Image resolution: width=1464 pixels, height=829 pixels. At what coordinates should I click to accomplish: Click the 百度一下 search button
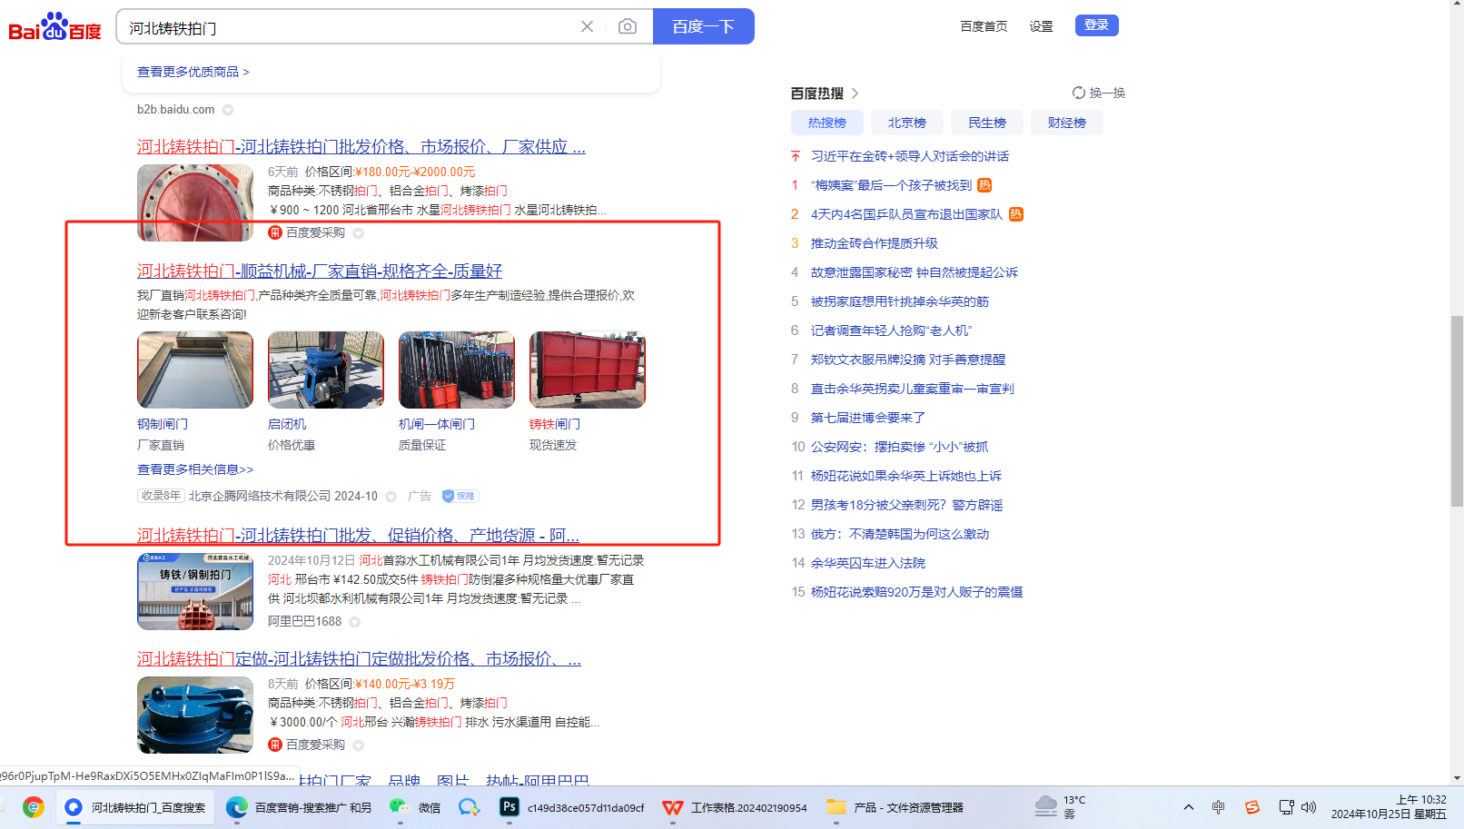pos(704,26)
